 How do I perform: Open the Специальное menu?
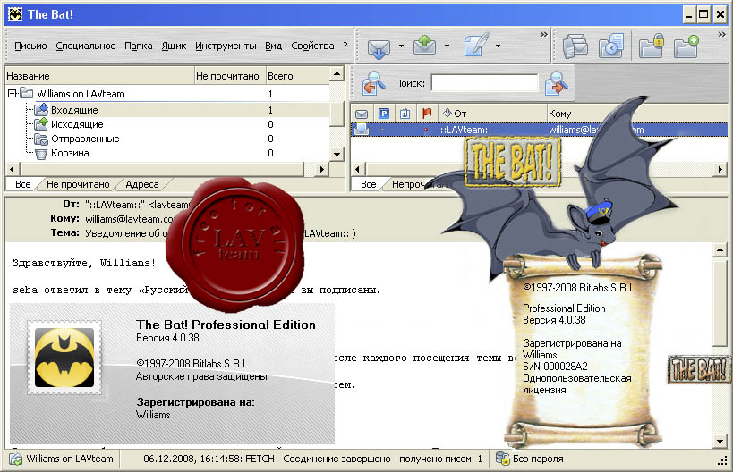86,46
